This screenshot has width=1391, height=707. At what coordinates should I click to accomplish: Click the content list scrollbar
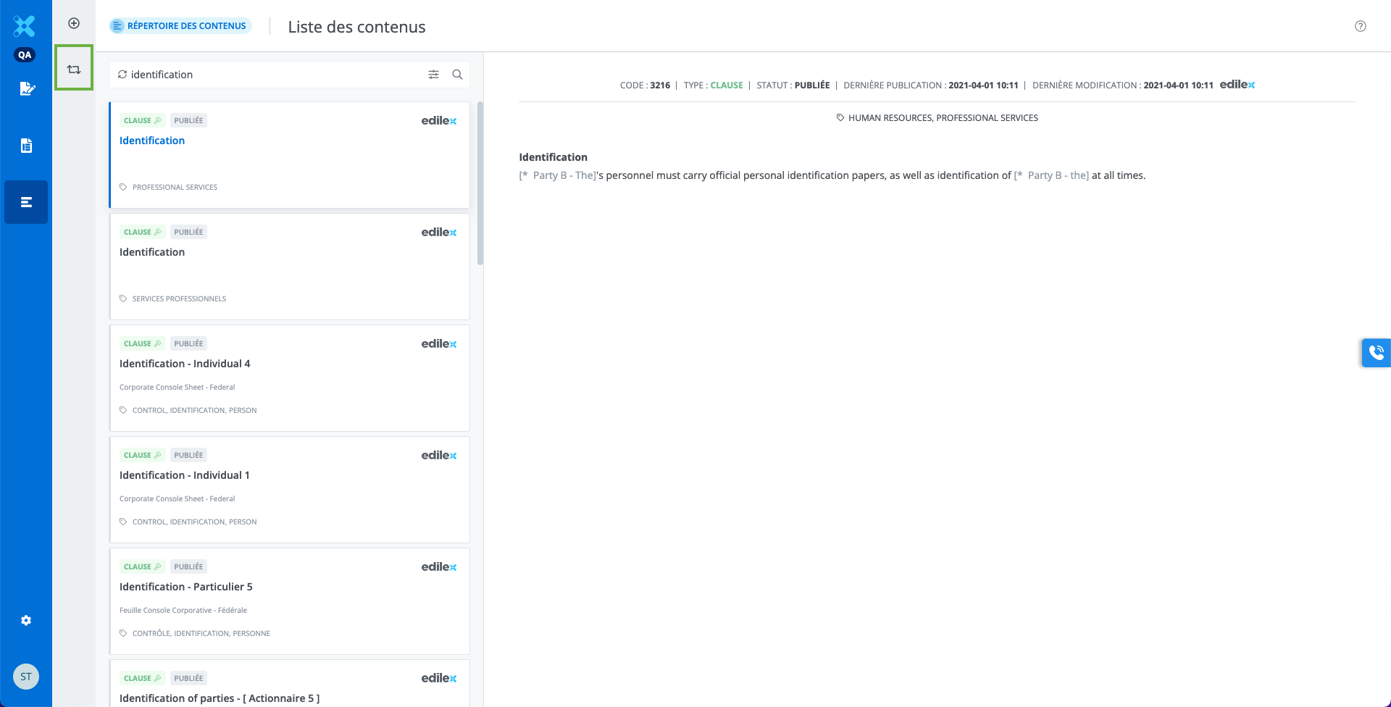click(x=480, y=184)
